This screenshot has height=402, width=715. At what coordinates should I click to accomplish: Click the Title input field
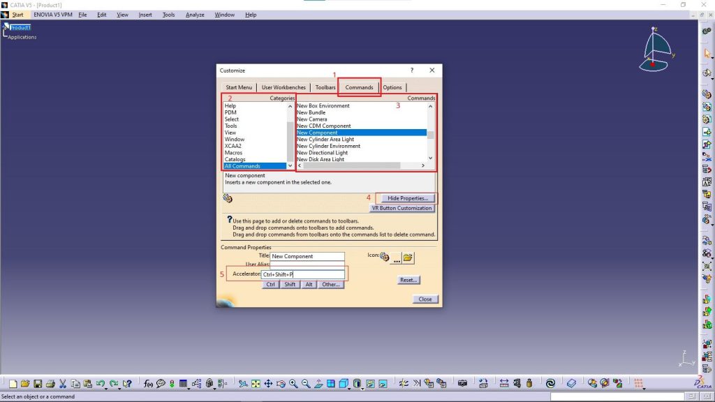click(307, 256)
